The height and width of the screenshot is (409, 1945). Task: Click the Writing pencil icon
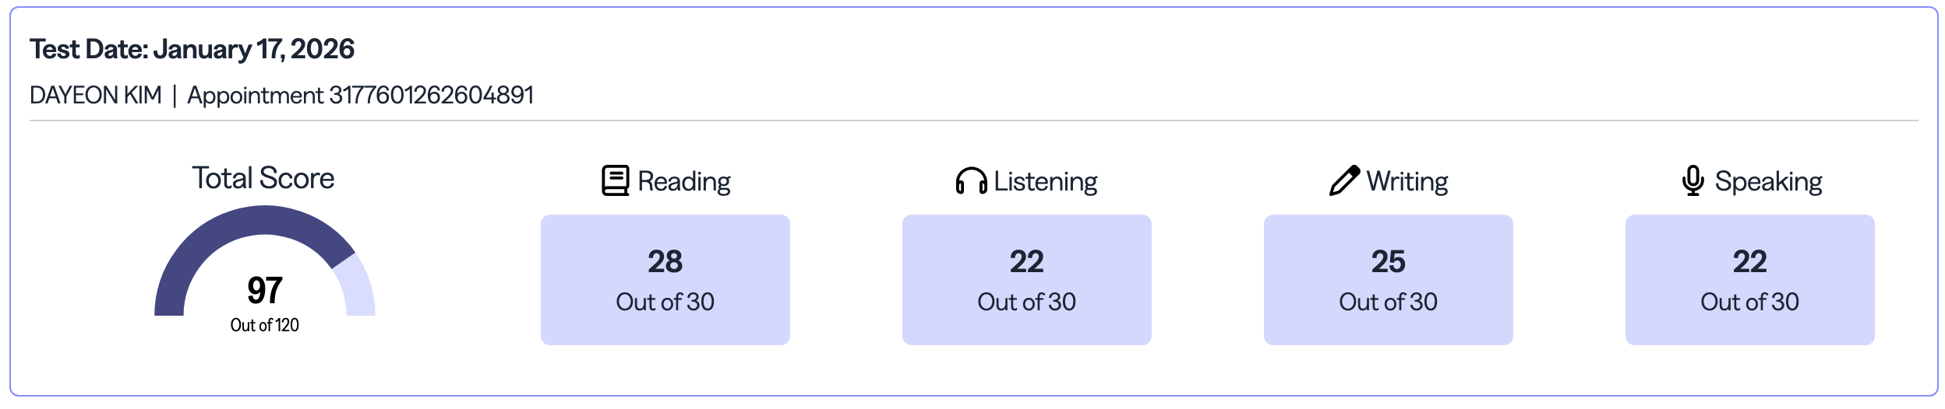tap(1344, 181)
